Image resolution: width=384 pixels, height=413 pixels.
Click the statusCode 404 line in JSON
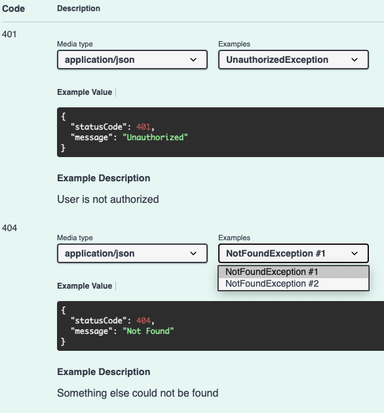point(113,321)
